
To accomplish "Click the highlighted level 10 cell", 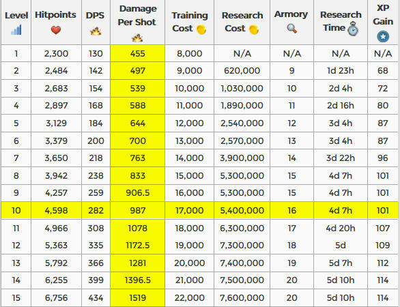I will pos(16,210).
